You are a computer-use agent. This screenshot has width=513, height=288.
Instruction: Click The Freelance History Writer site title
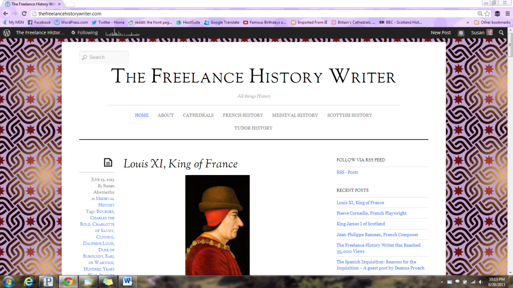click(253, 76)
